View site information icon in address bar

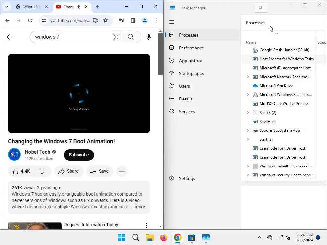[x=44, y=20]
